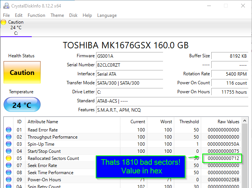Open the Theme menu

(57, 15)
